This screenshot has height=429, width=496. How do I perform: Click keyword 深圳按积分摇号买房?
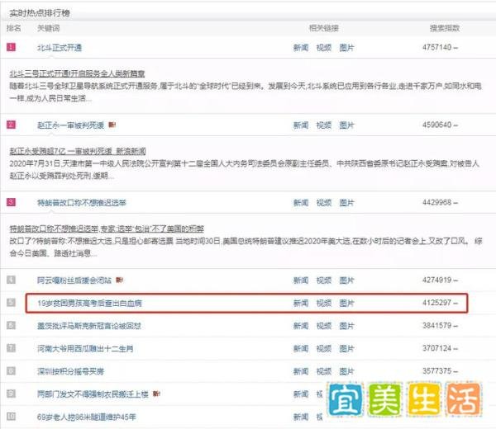click(x=70, y=371)
